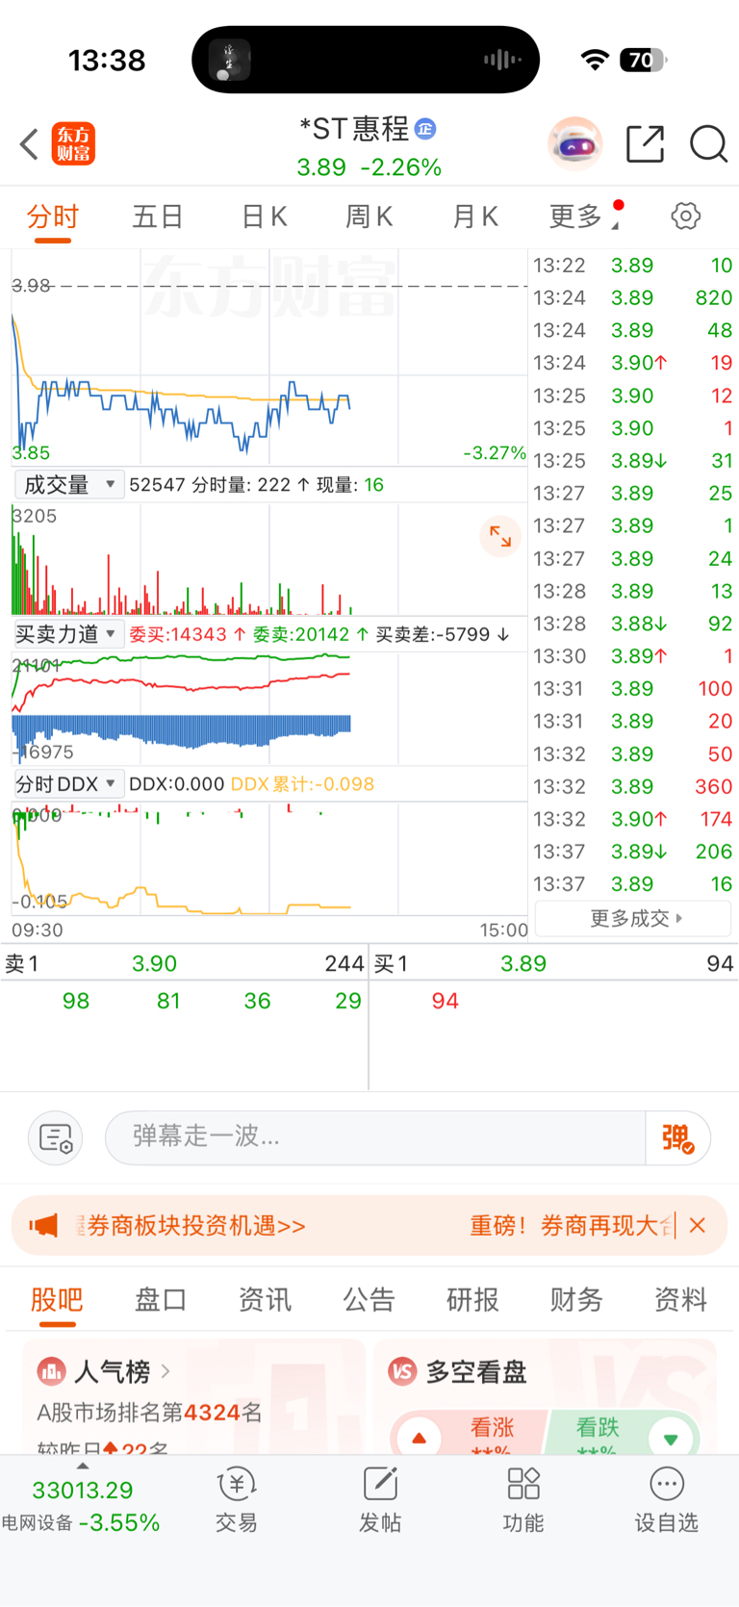Screen dimensions: 739x1607
Task: Expand chart with the fullscreen arrows icon
Action: (500, 536)
